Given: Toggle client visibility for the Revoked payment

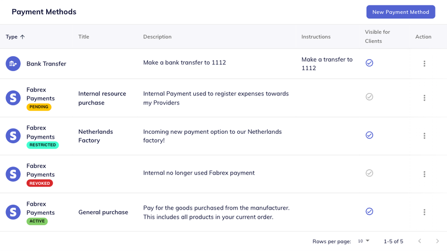Looking at the screenshot, I should click(369, 173).
